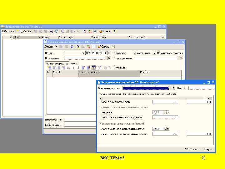Focus first Сумма накопленной амортизации field
The width and height of the screenshot is (225, 169).
[165, 134]
